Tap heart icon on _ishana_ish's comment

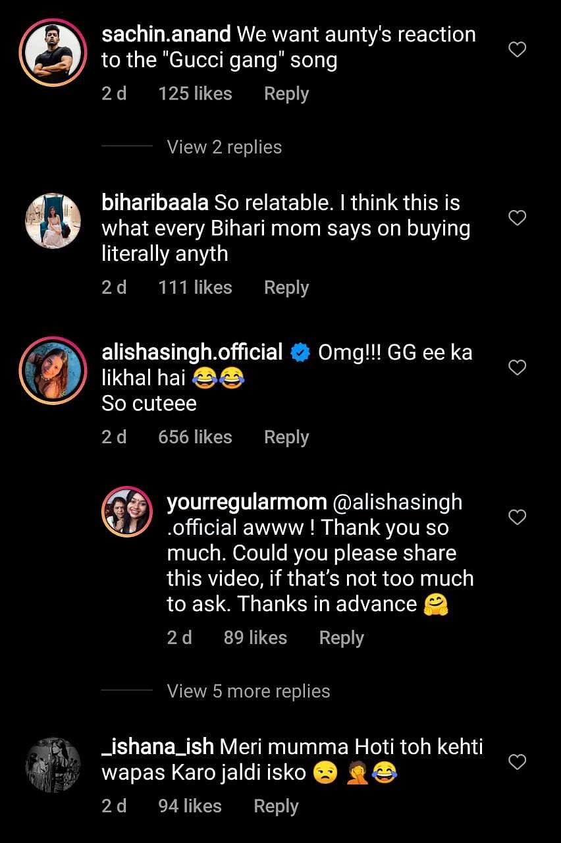pyautogui.click(x=518, y=762)
